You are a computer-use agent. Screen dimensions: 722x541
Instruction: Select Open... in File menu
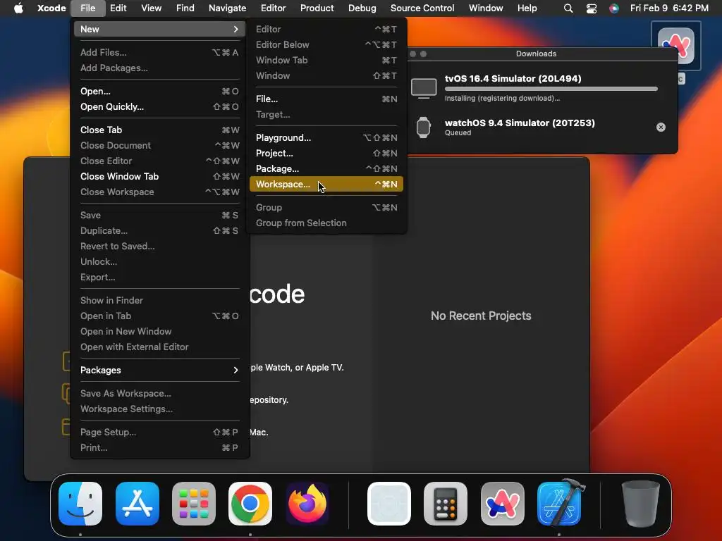(x=159, y=91)
